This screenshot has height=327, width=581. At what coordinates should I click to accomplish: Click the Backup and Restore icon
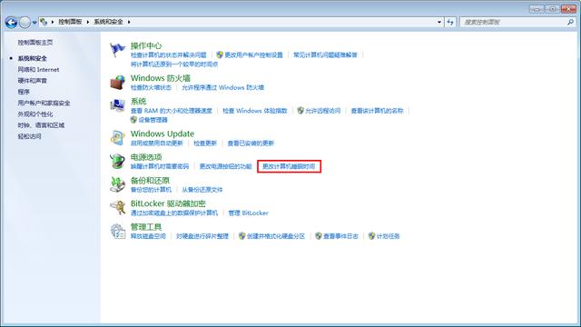117,184
